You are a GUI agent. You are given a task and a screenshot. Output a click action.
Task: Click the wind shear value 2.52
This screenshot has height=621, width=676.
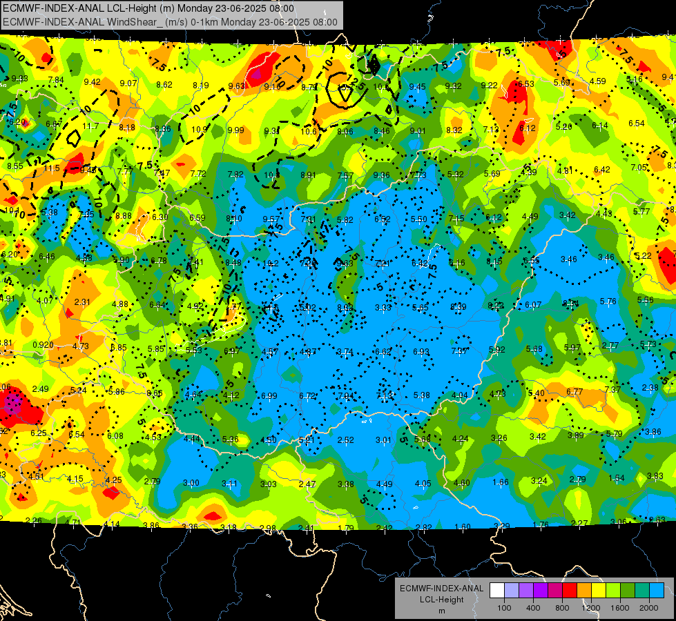click(x=346, y=440)
